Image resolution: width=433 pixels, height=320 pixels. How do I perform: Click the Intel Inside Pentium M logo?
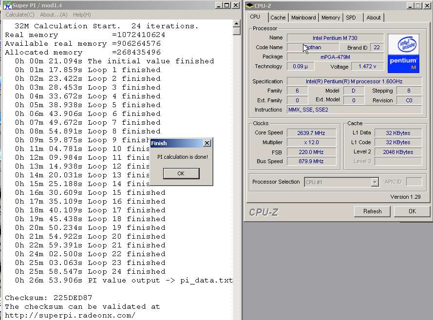[403, 53]
